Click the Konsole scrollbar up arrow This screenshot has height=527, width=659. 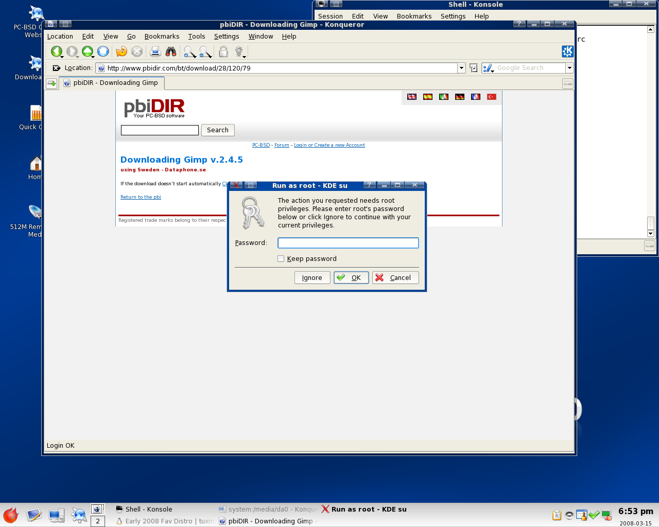click(x=650, y=29)
